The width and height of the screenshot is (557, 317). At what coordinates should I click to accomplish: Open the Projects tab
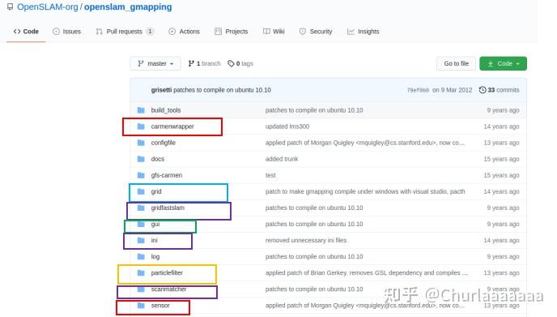pos(232,32)
